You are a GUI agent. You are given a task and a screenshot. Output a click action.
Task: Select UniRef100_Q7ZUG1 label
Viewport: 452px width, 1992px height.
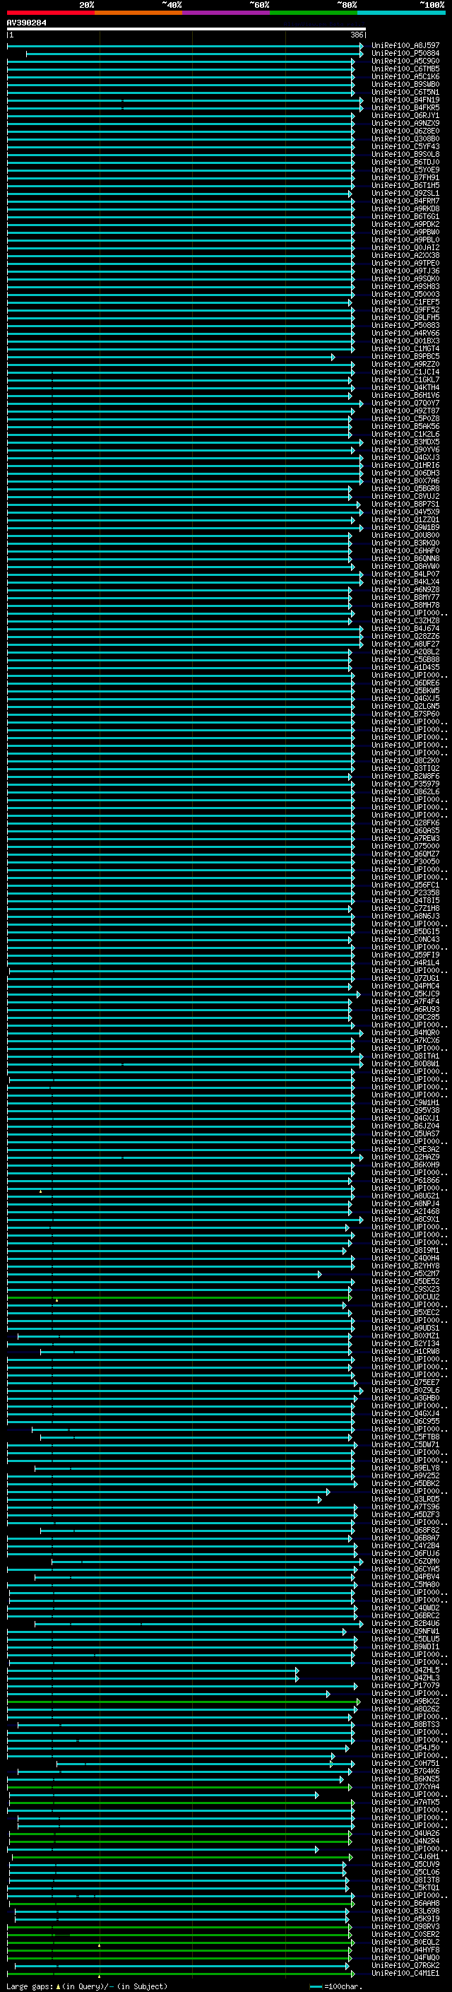point(405,978)
